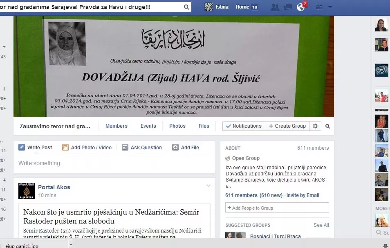Open friend requests icon
Viewport: 390px width, 248px height.
tap(275, 7)
